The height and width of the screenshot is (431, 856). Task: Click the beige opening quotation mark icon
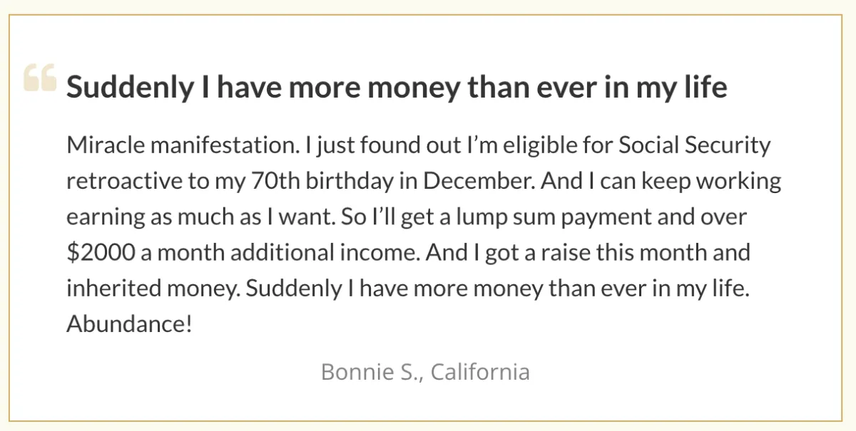(39, 78)
